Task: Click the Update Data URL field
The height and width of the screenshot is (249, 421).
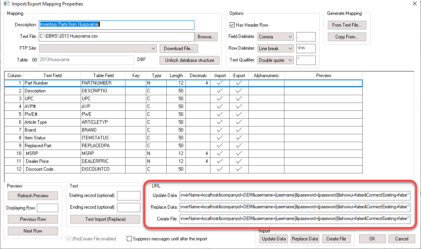Action: pyautogui.click(x=295, y=195)
